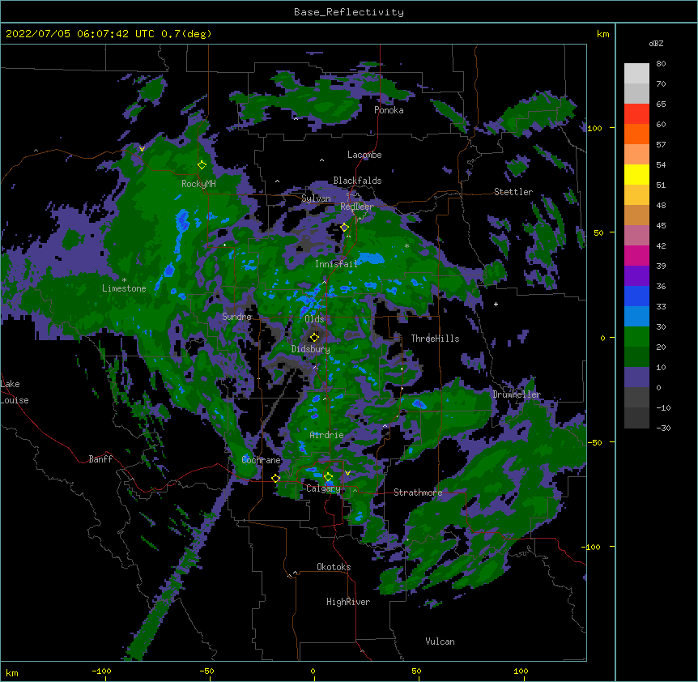
Task: Click the 100 tick on the vertical axis
Action: [x=594, y=128]
